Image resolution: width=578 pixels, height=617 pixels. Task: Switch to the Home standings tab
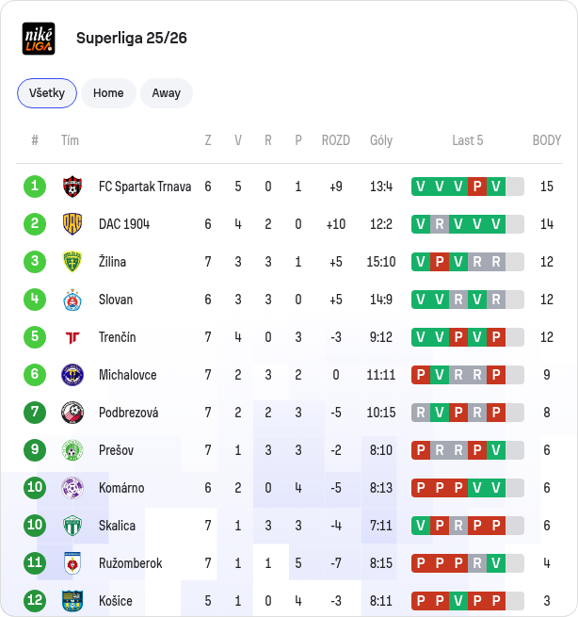(108, 93)
